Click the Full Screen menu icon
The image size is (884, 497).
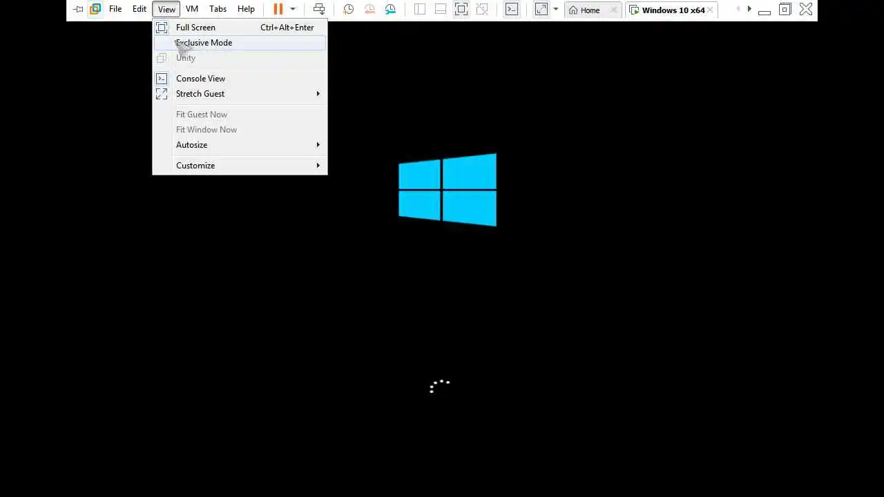162,28
